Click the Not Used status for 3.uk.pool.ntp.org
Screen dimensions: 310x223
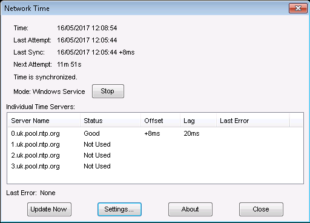(x=97, y=166)
